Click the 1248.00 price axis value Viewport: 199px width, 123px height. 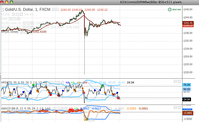point(188,10)
